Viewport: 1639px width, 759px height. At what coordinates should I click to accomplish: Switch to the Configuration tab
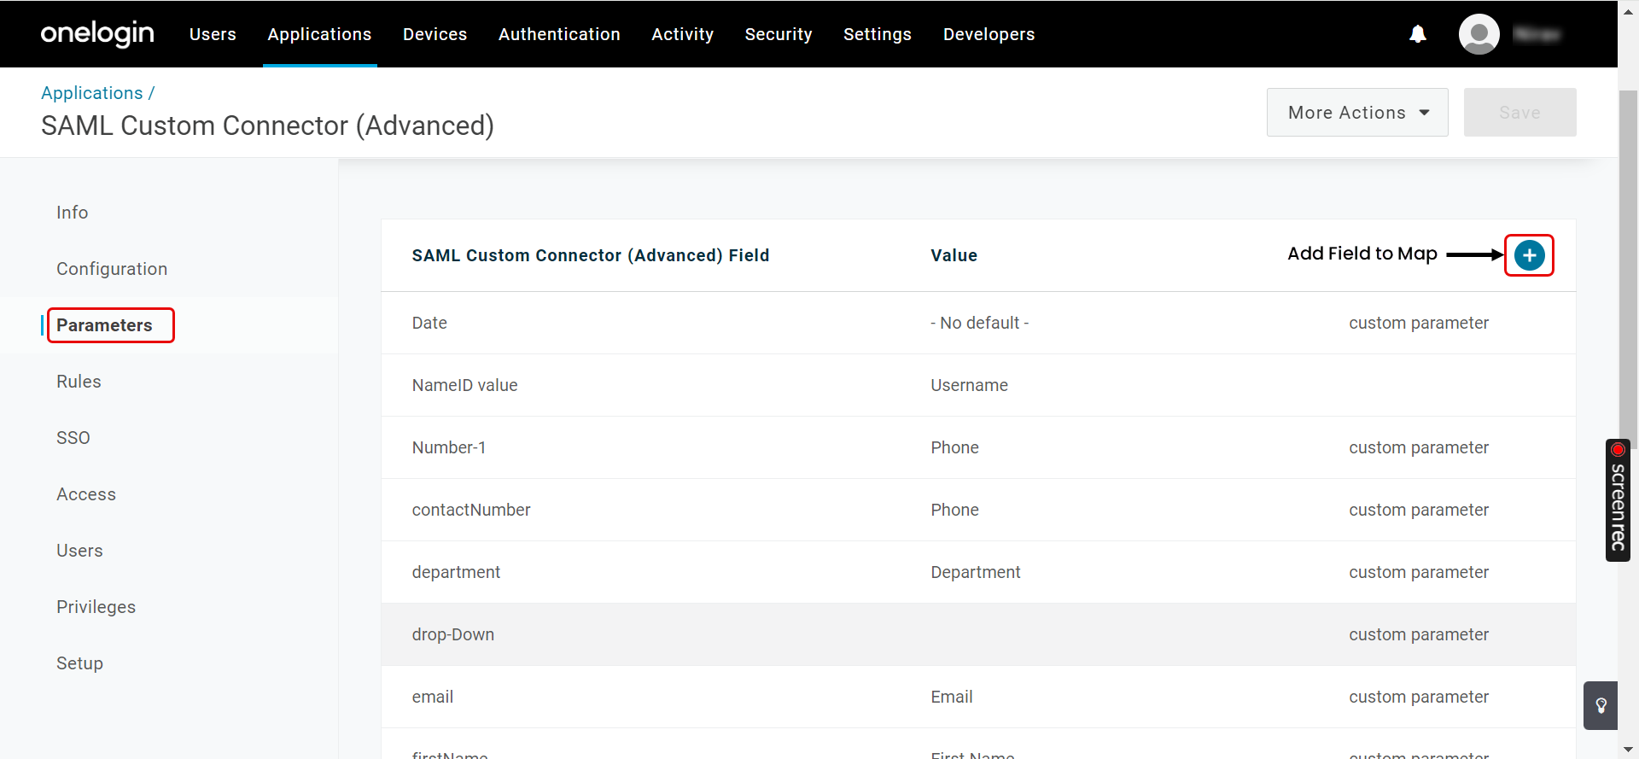(112, 269)
